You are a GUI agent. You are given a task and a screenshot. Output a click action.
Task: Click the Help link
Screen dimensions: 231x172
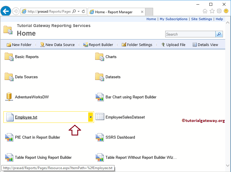[219, 19]
